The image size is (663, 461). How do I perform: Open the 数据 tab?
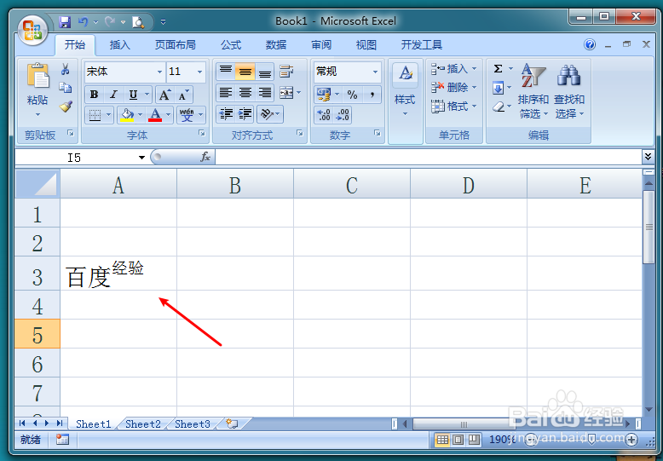click(276, 45)
